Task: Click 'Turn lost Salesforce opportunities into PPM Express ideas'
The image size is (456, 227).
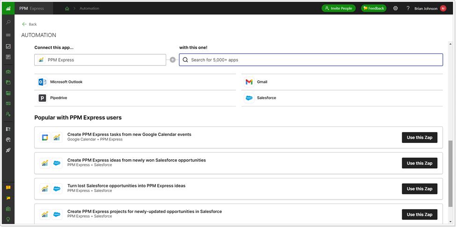Action: coord(126,185)
